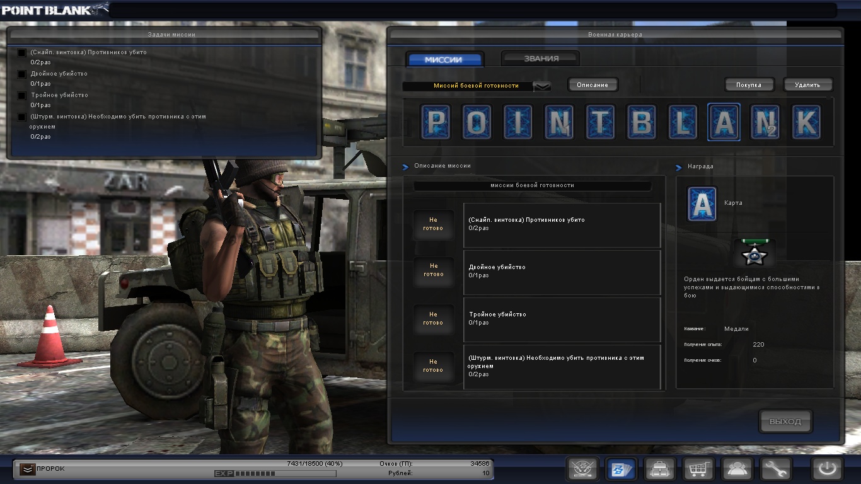The height and width of the screenshot is (484, 861).
Task: Click the power exit icon
Action: coord(827,469)
